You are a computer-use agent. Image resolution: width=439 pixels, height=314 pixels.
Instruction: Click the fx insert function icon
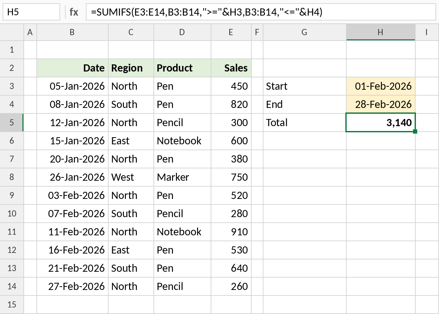[74, 12]
